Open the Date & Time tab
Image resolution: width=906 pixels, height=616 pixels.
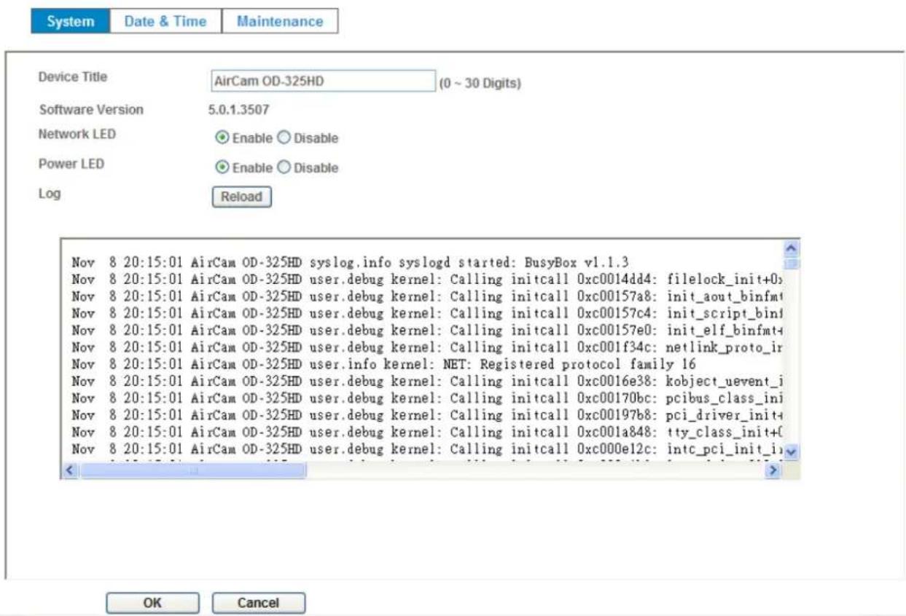165,21
